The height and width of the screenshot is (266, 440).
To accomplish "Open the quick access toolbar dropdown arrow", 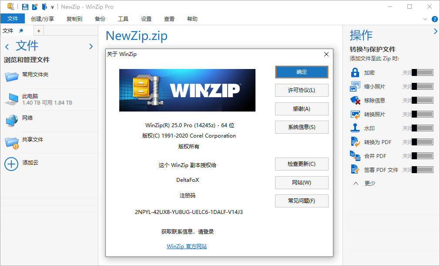I will [x=51, y=7].
